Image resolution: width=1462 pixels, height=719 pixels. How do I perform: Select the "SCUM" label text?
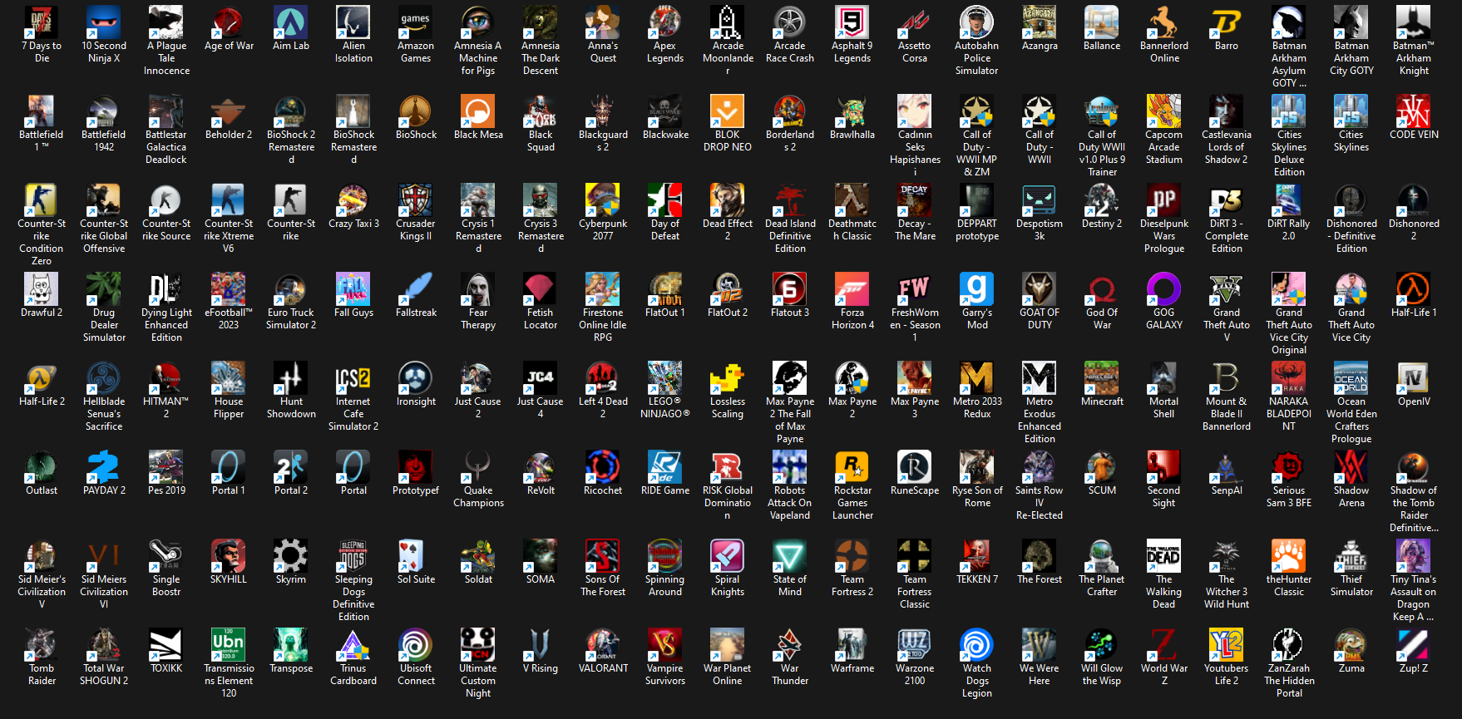(1102, 490)
